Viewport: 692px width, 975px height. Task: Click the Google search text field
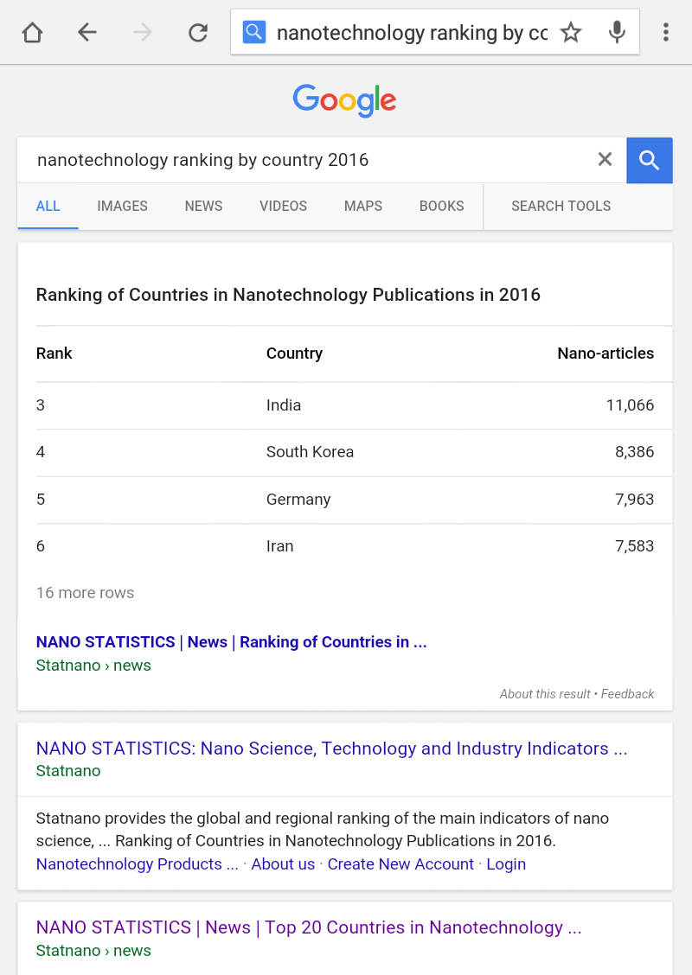[305, 160]
